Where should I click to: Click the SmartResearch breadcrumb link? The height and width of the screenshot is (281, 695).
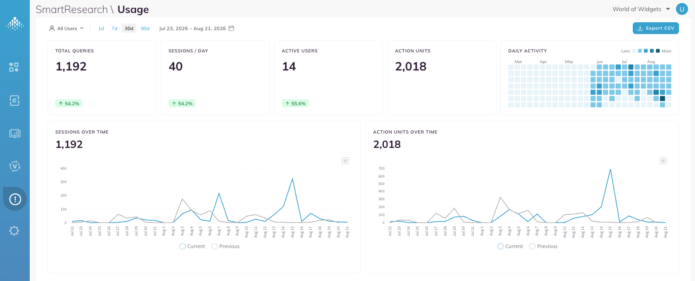point(71,9)
